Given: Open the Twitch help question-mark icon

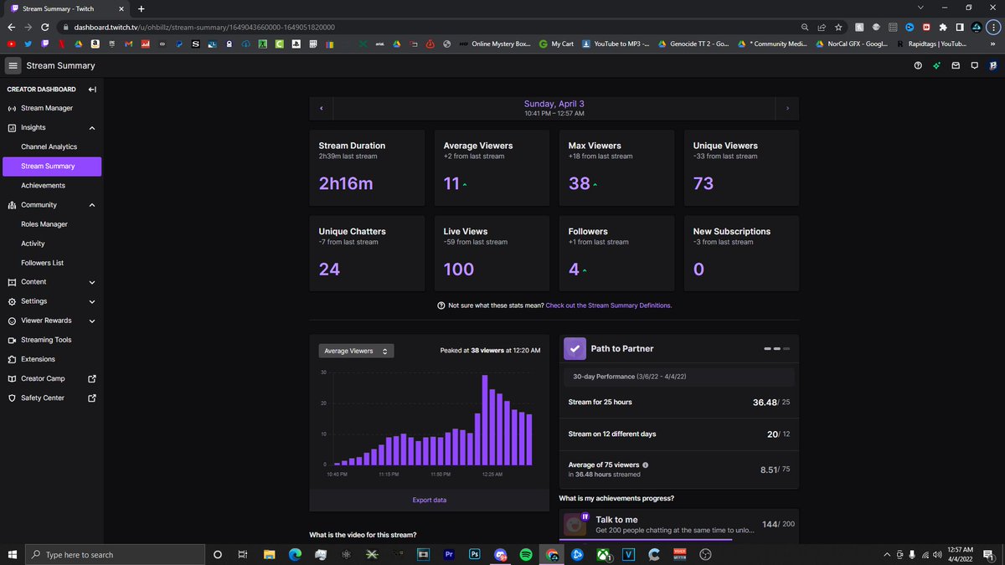Looking at the screenshot, I should coord(918,65).
